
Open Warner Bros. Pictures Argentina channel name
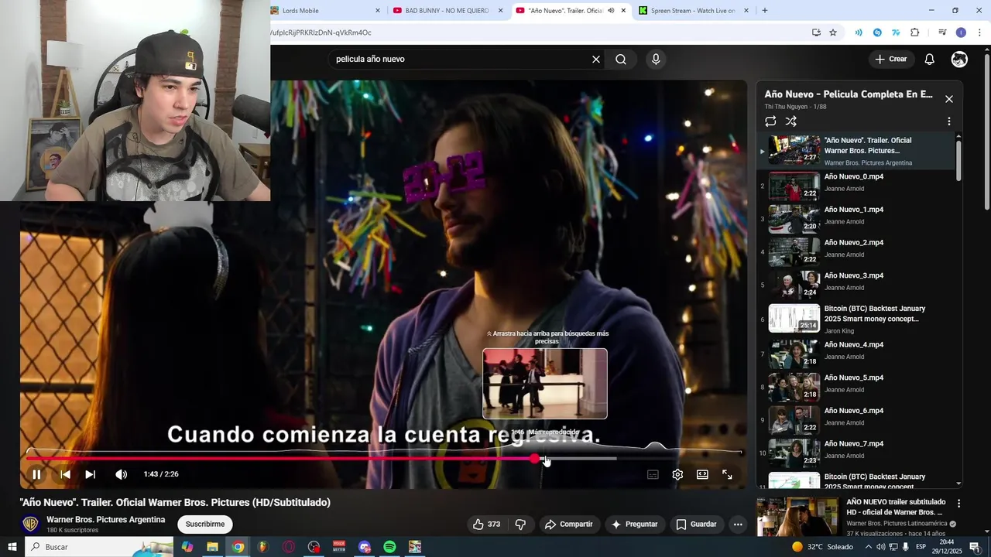(x=105, y=520)
